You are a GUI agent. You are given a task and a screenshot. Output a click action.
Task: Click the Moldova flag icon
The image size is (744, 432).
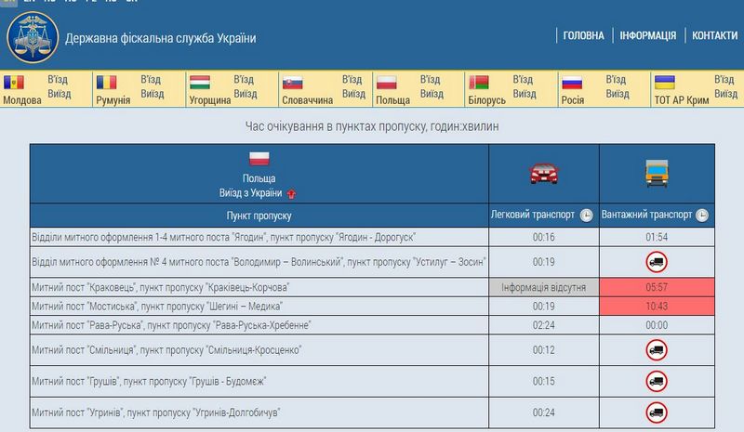(14, 82)
